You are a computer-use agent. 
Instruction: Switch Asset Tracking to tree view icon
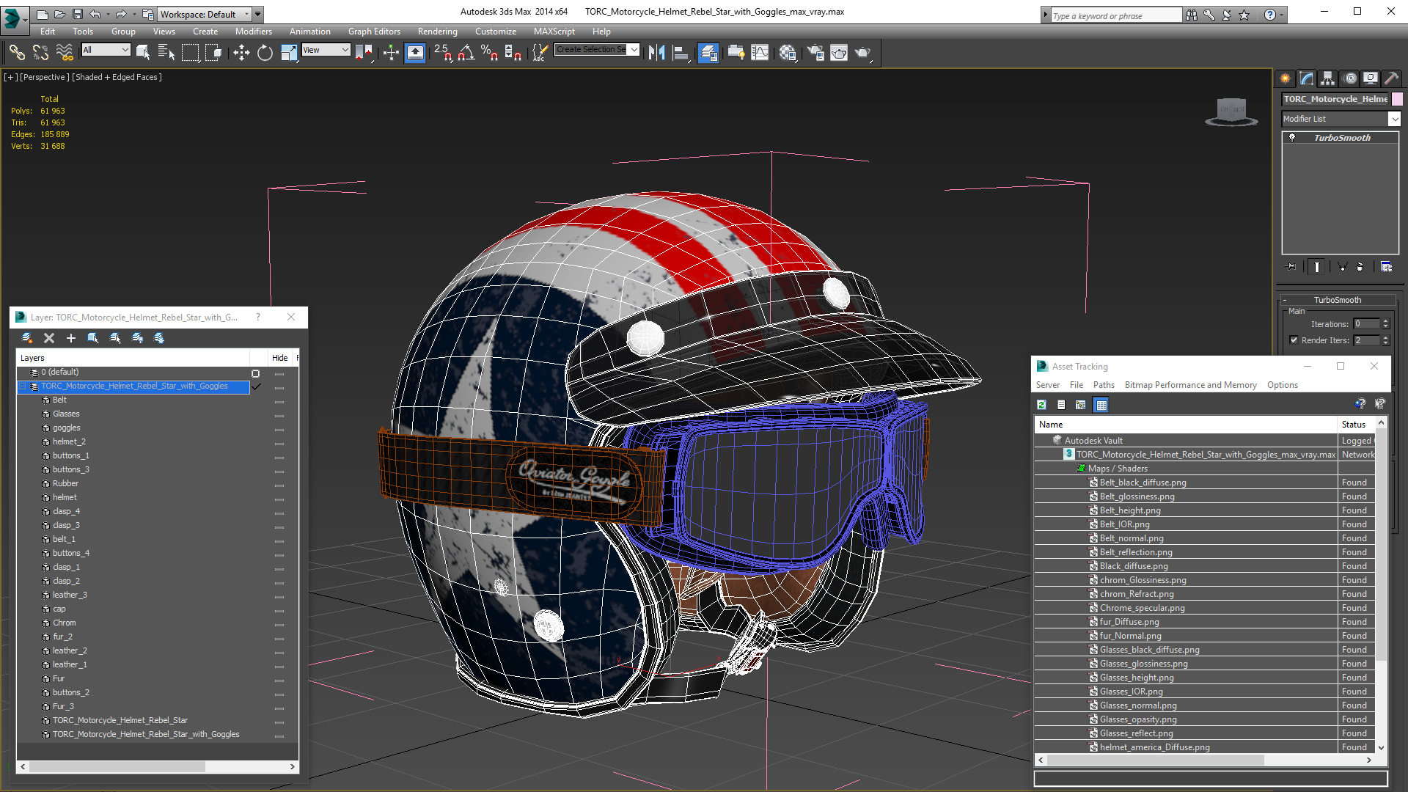pos(1080,405)
